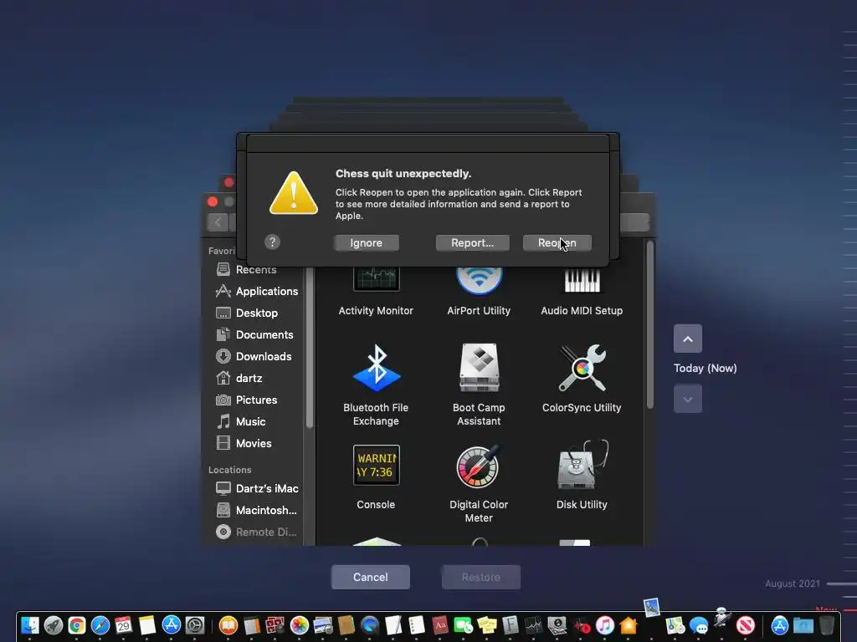This screenshot has width=857, height=642.
Task: Open the QuickTime Player icon in Dock
Action: [369, 625]
